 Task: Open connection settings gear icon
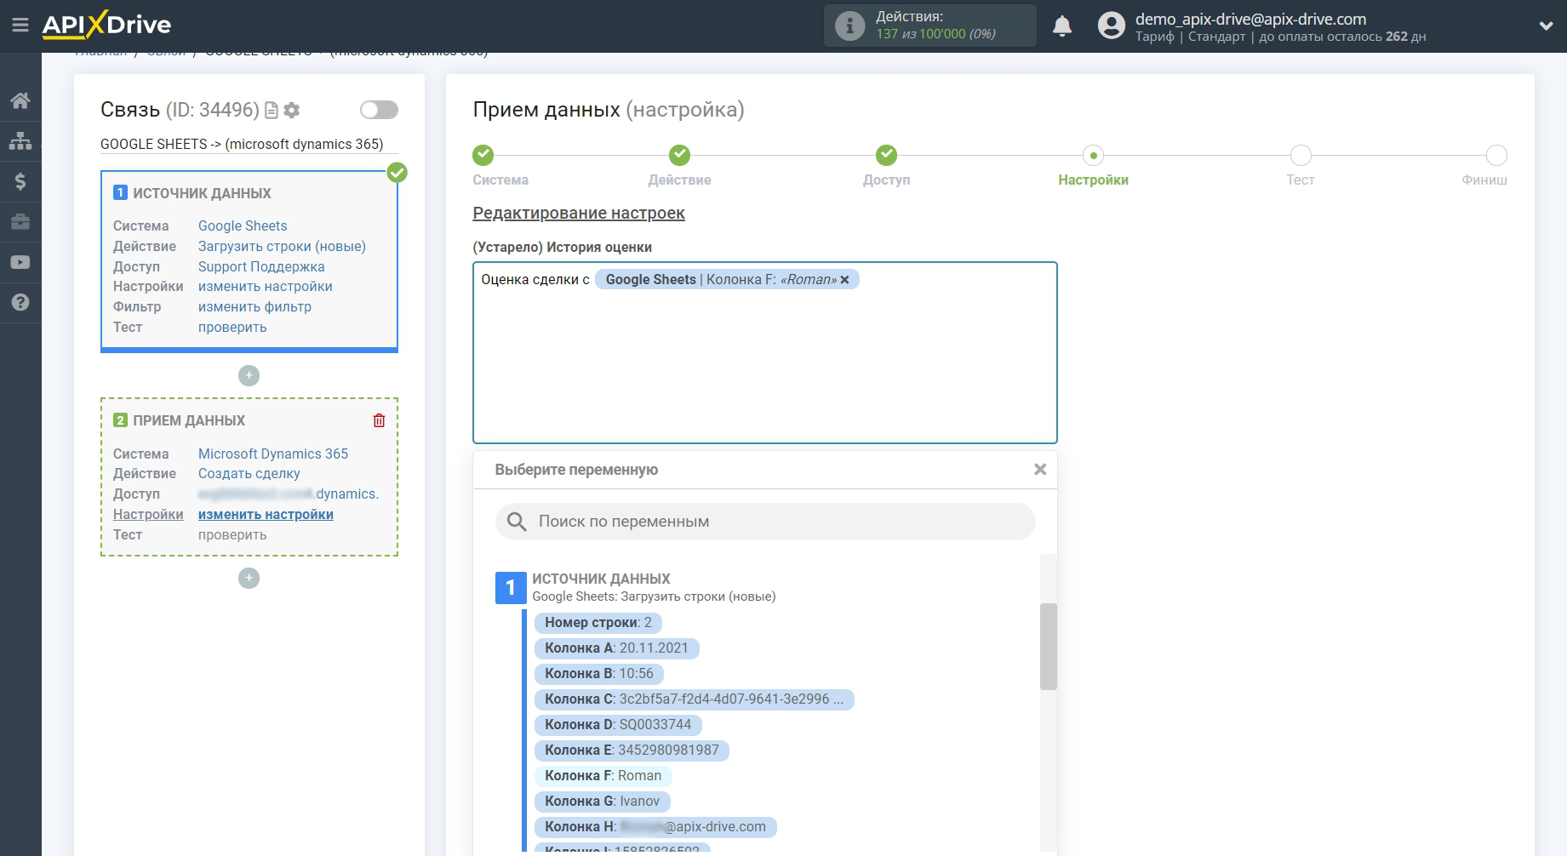coord(292,110)
